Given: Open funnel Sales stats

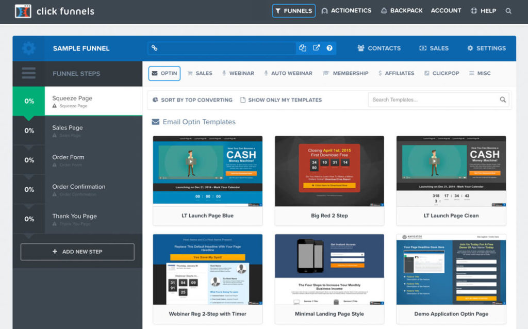Looking at the screenshot, I should [x=434, y=48].
